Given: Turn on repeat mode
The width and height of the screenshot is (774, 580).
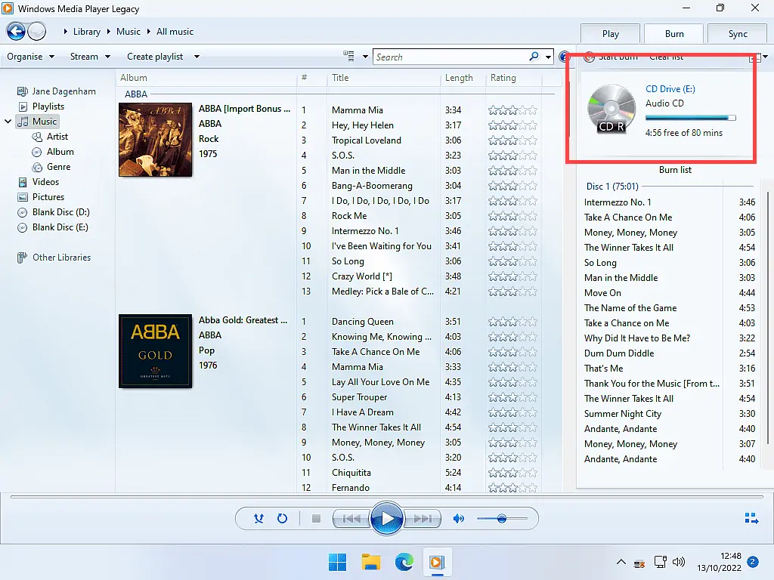Looking at the screenshot, I should pyautogui.click(x=282, y=519).
